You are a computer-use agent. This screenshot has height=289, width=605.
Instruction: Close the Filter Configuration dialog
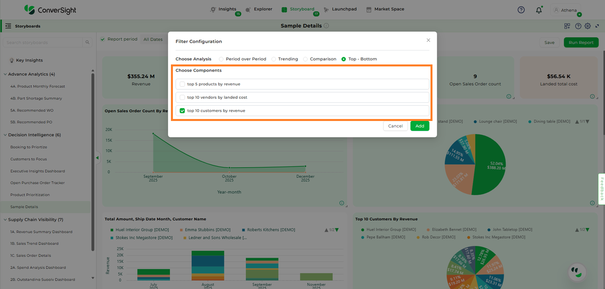[x=428, y=40]
